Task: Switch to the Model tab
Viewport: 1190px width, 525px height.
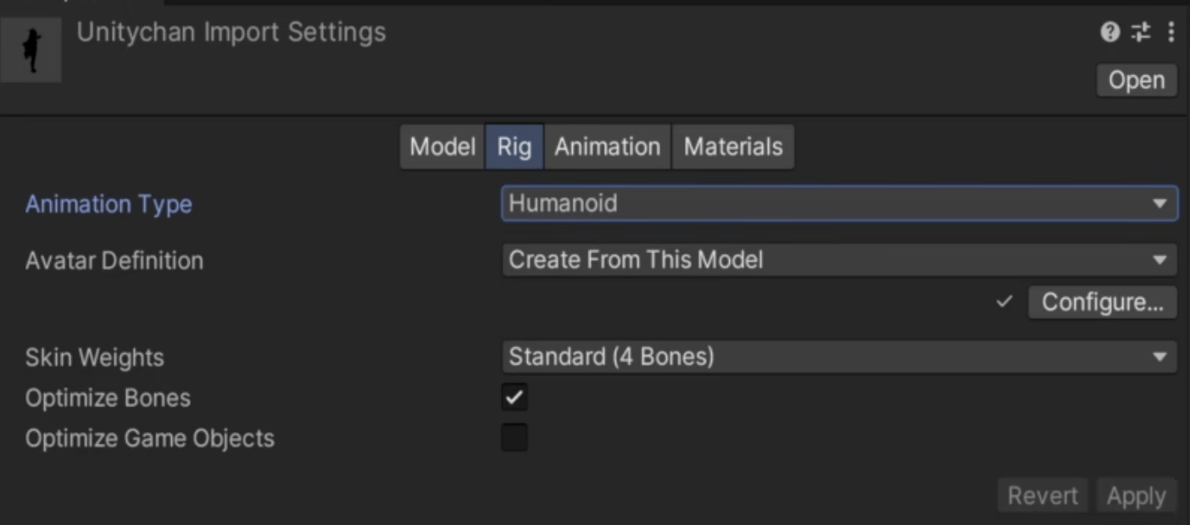Action: pyautogui.click(x=442, y=147)
